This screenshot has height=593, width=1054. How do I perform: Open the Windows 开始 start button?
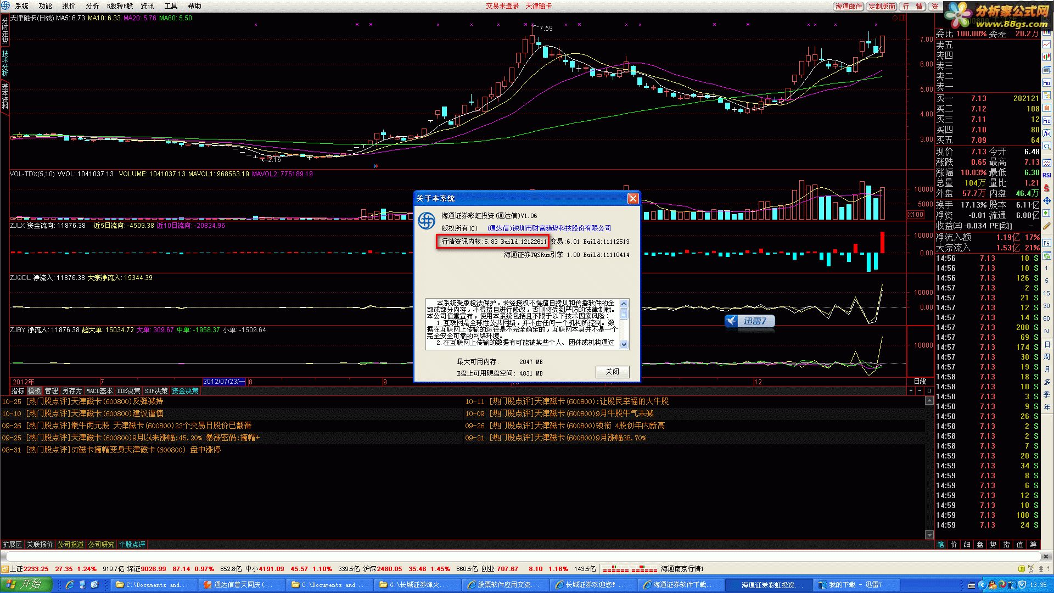pos(26,585)
